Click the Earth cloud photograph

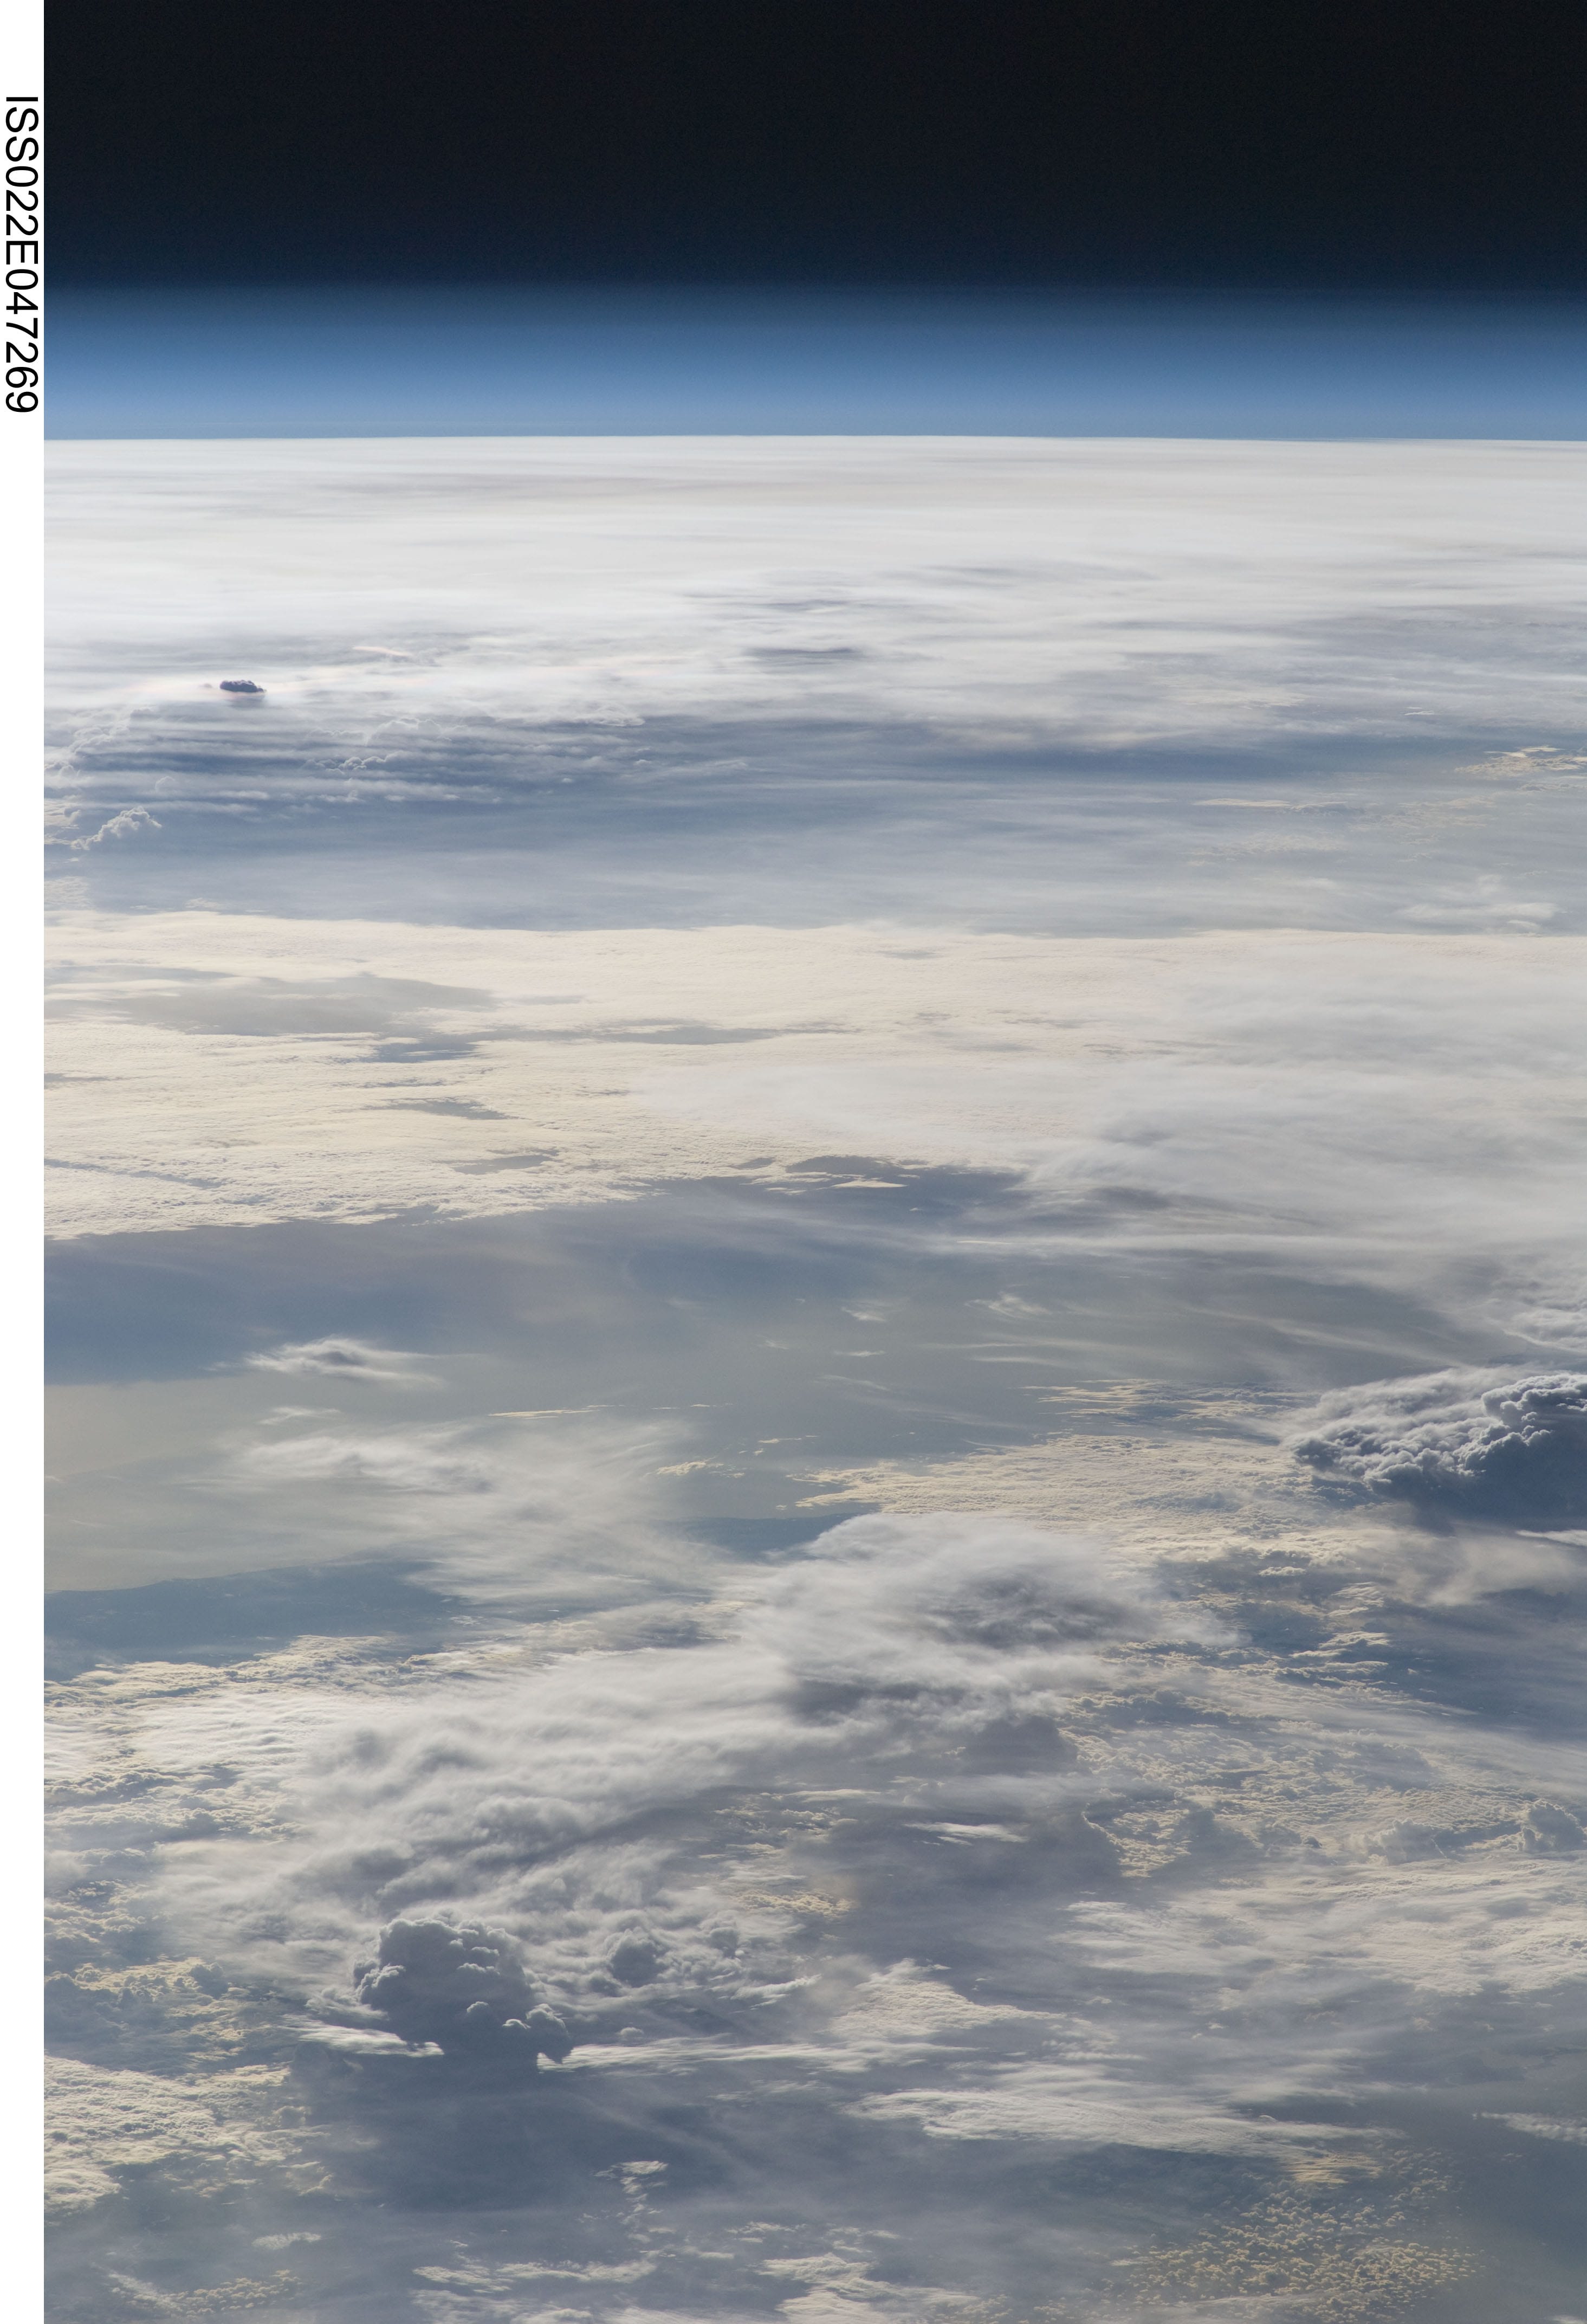(815, 1162)
